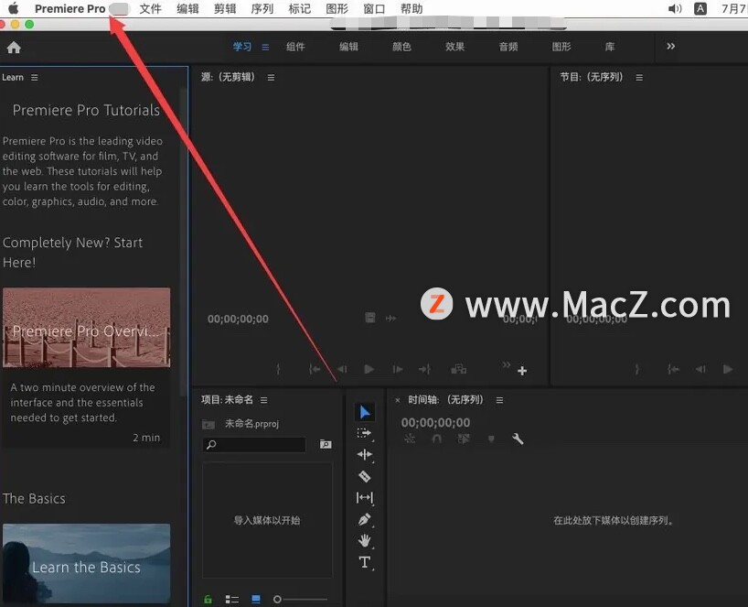The width and height of the screenshot is (748, 607).
Task: Select the Track Select Forward tool
Action: (x=365, y=433)
